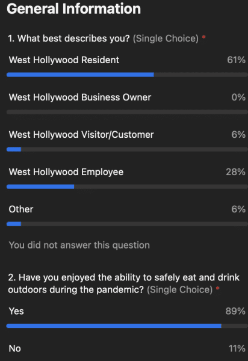This screenshot has width=248, height=361.
Task: Click the 89% percentage label
Action: click(235, 311)
